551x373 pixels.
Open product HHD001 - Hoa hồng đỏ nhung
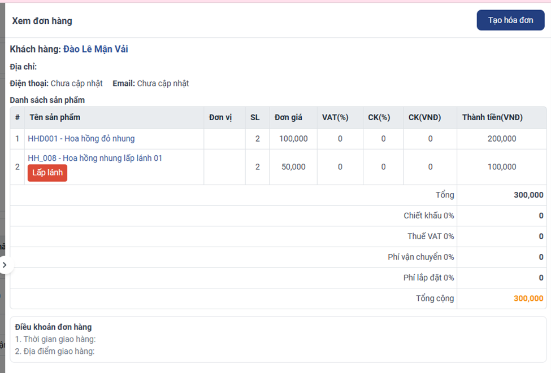tap(81, 138)
